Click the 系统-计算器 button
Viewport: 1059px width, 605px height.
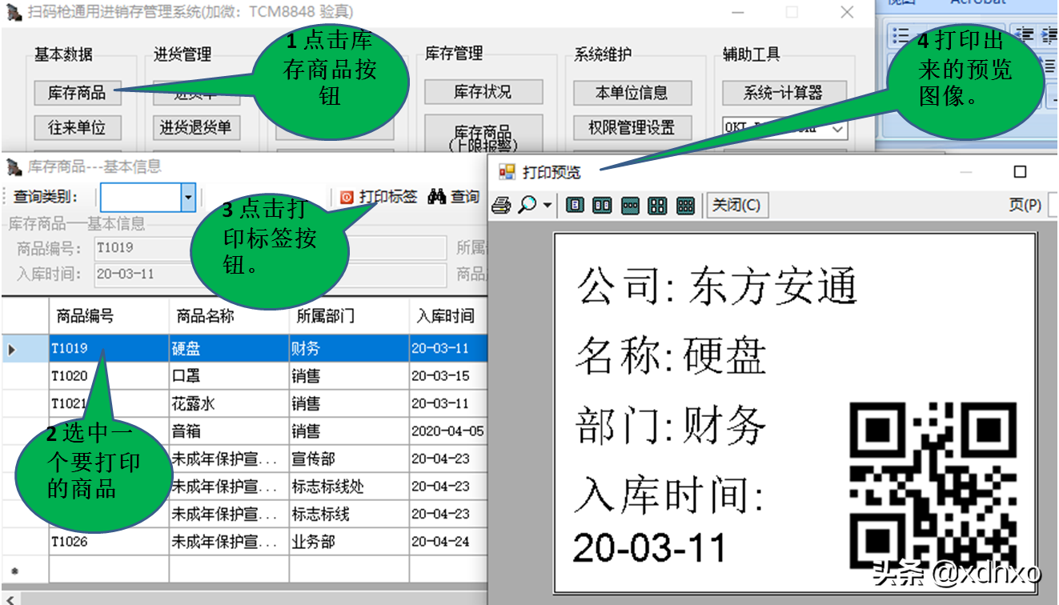click(783, 93)
